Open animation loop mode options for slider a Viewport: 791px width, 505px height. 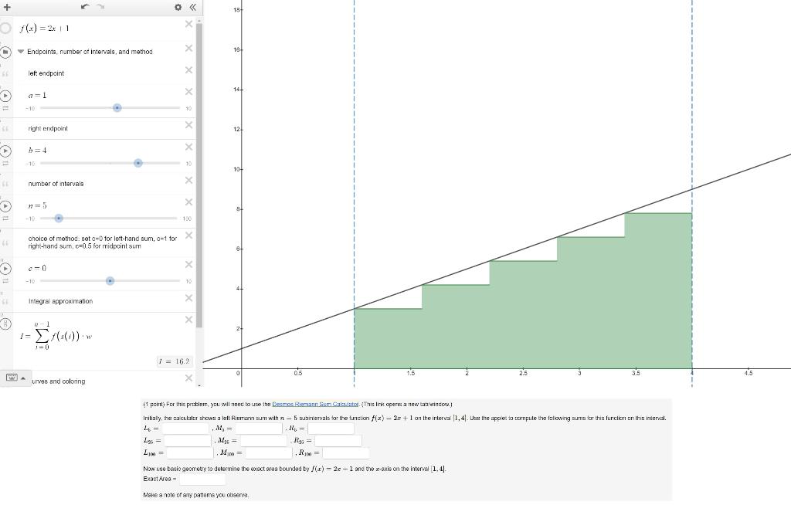tap(5, 108)
